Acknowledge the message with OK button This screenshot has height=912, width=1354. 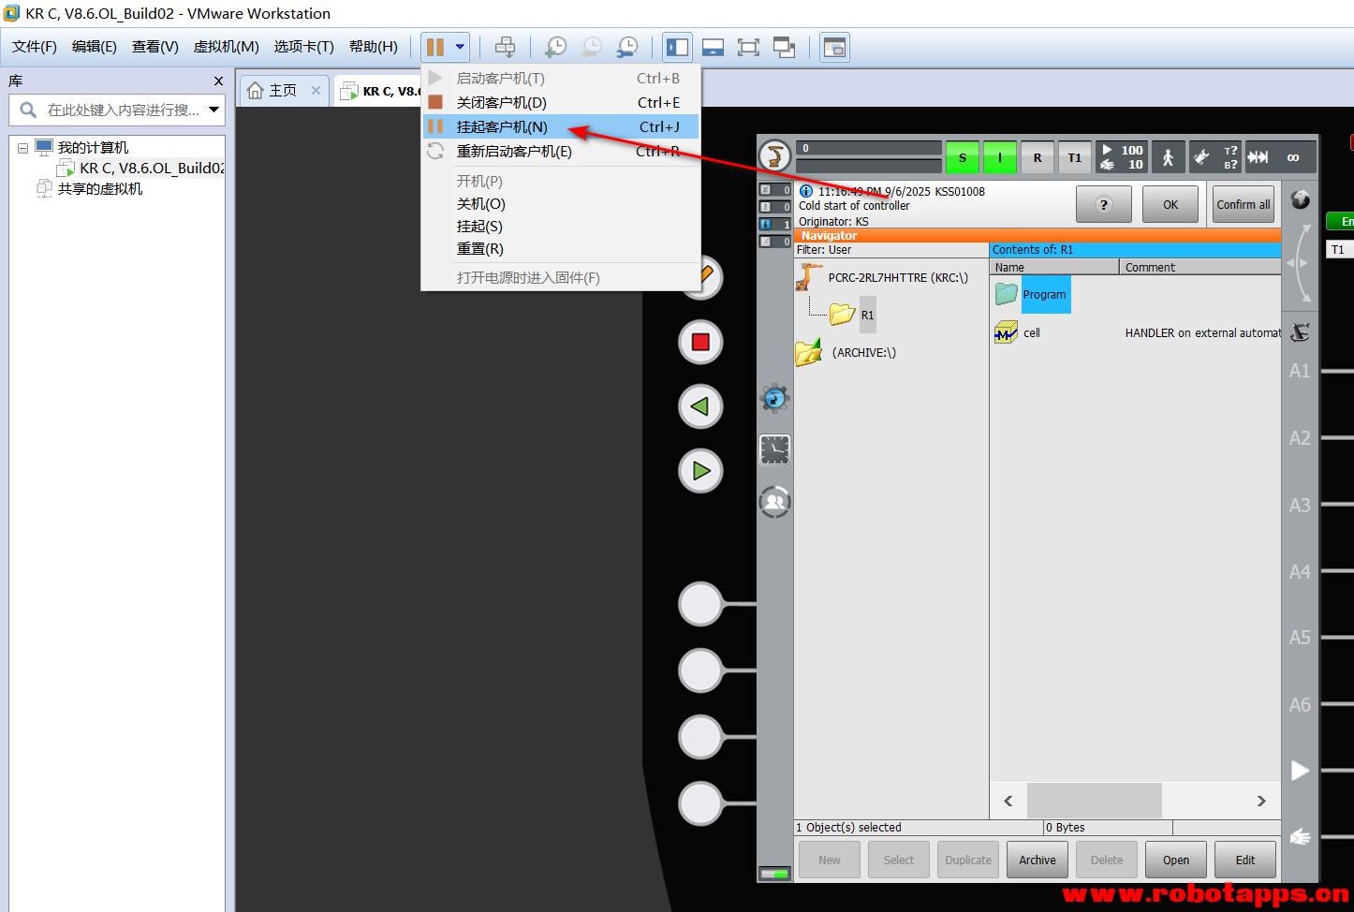click(1170, 204)
